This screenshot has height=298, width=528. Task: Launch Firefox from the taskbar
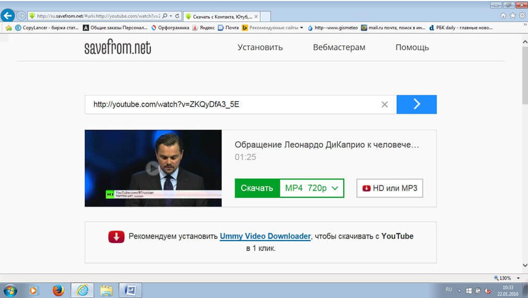(58, 290)
